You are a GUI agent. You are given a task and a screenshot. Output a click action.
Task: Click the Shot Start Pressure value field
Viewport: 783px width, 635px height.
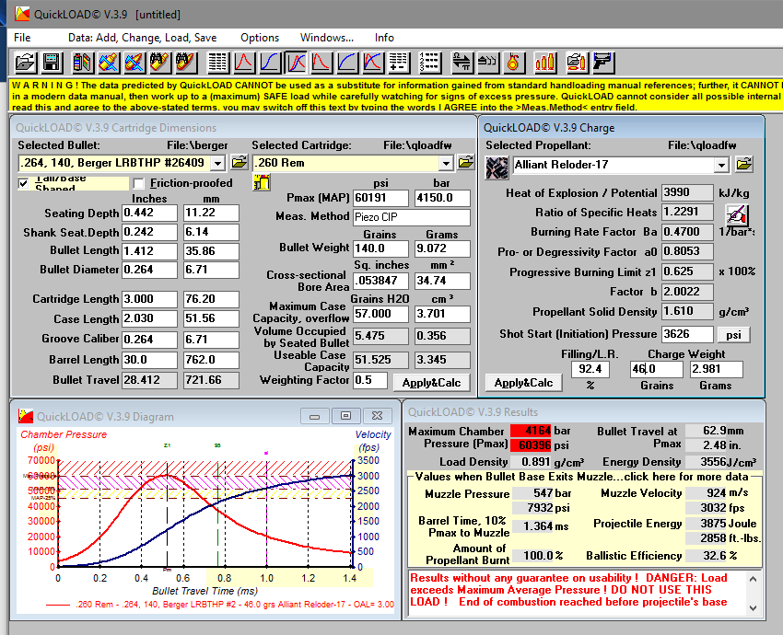click(687, 334)
